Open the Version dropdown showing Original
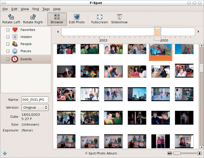The width and height of the screenshot is (204, 158). [35, 108]
